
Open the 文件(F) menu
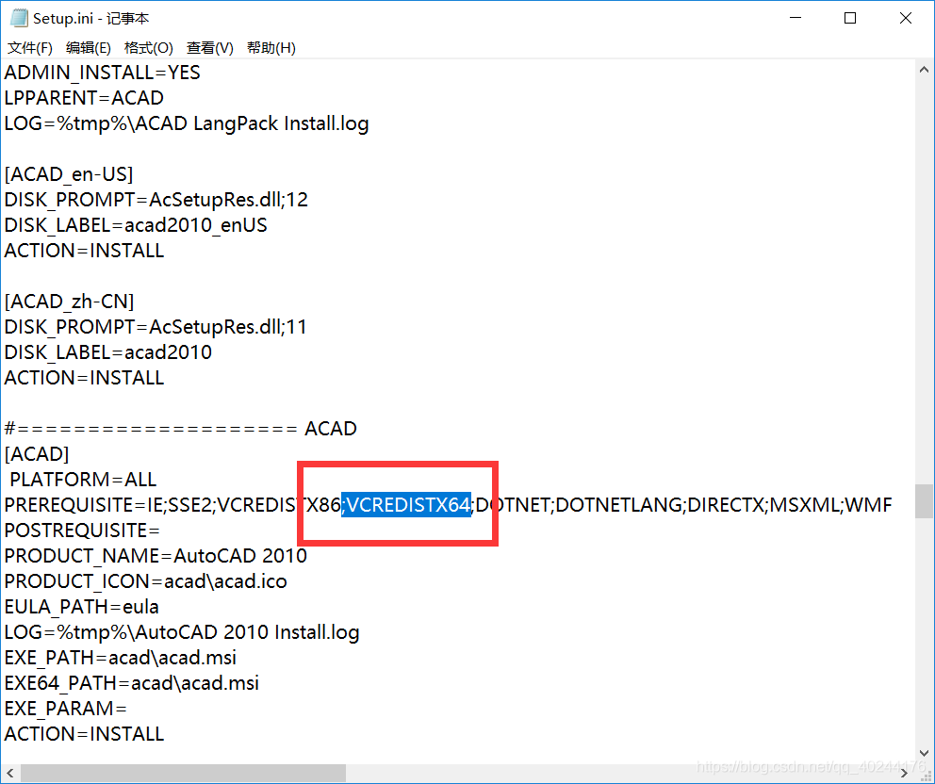click(x=30, y=48)
